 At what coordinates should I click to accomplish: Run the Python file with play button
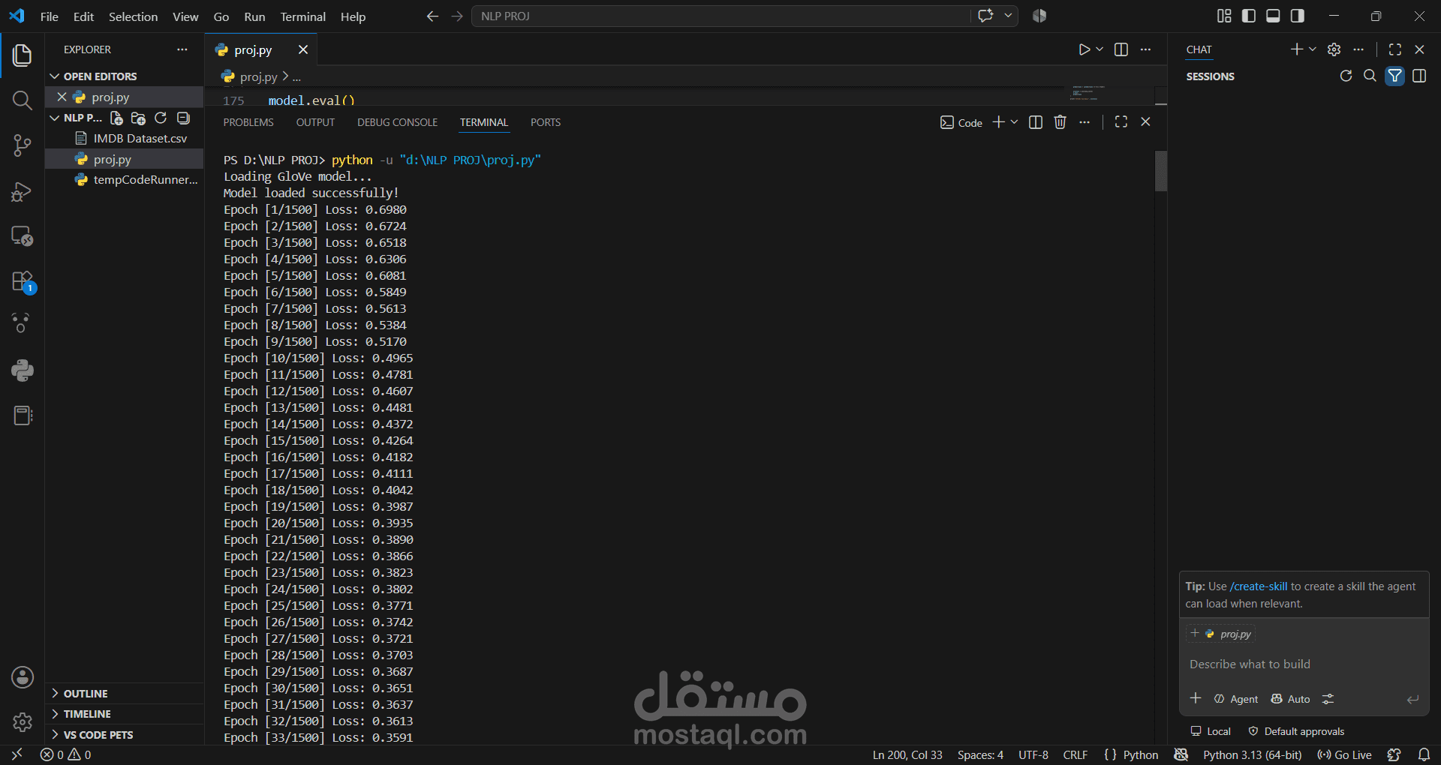tap(1084, 49)
